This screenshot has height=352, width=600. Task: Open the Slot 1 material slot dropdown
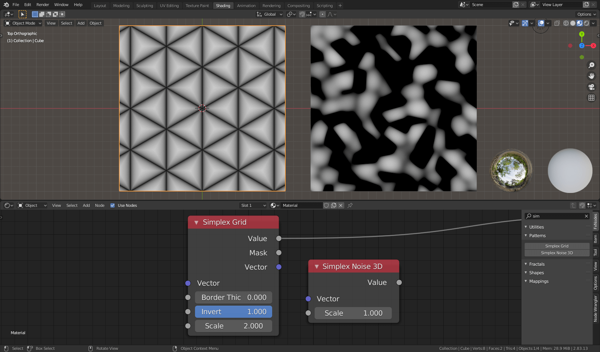click(252, 205)
